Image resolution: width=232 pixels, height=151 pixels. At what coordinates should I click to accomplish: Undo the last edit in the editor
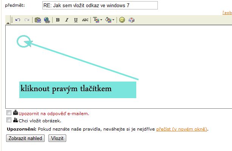[x=18, y=20]
